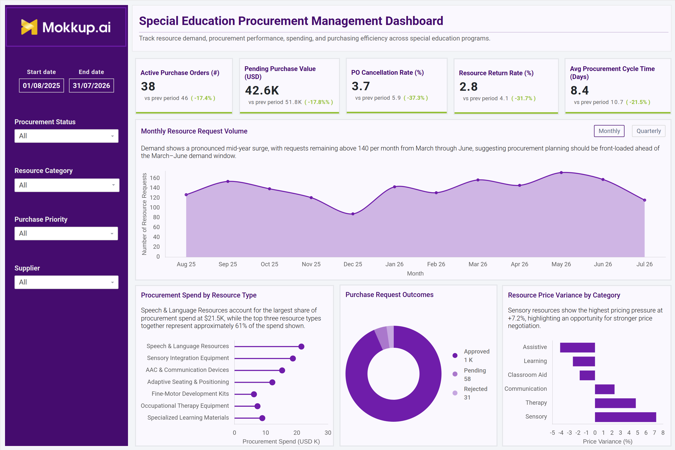Click the Active Purchase Orders card
Viewport: 675px width, 450px height.
point(184,86)
